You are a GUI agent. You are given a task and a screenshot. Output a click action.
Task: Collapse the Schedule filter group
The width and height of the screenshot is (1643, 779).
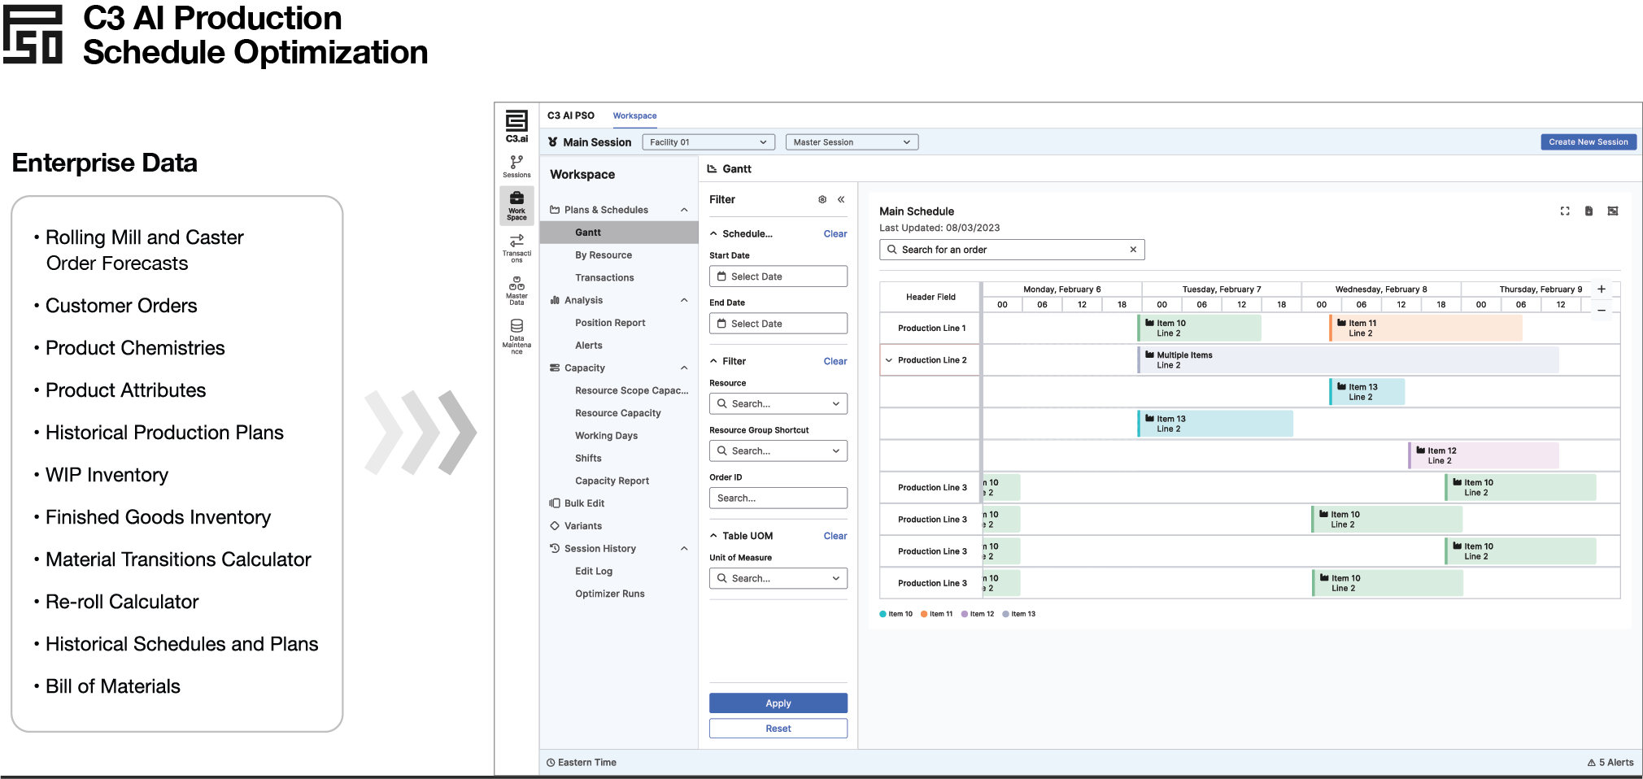714,233
